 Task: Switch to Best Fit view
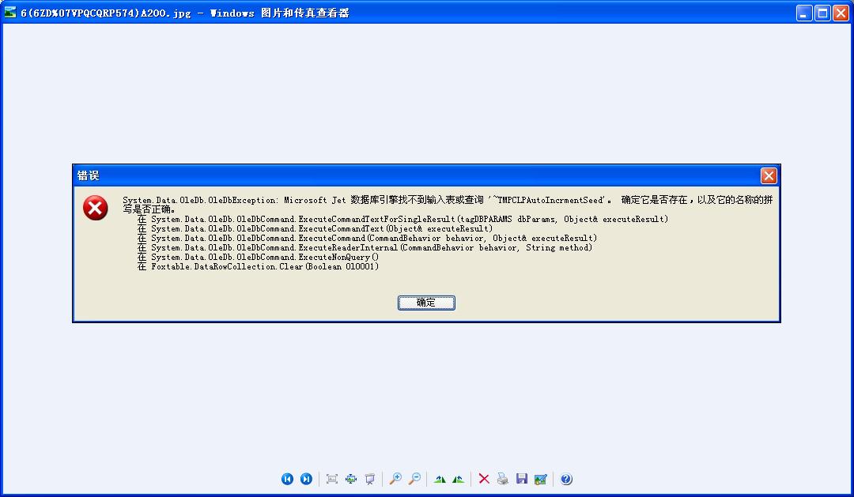[331, 479]
